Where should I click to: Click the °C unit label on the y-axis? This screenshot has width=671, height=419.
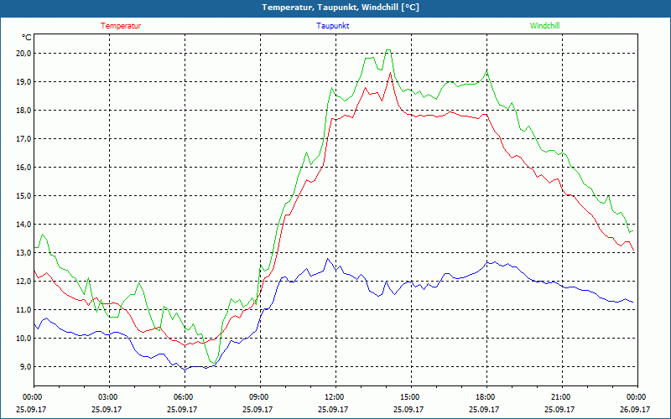tap(26, 38)
